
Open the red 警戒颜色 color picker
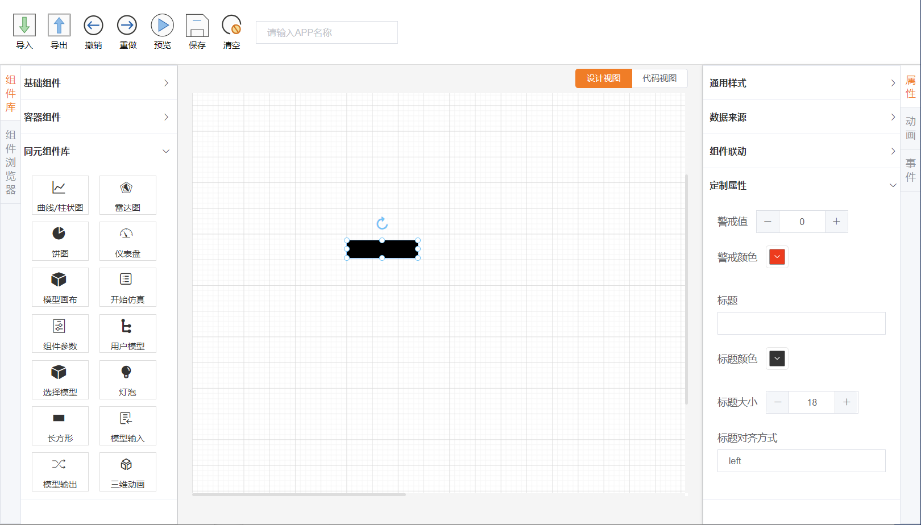point(777,257)
